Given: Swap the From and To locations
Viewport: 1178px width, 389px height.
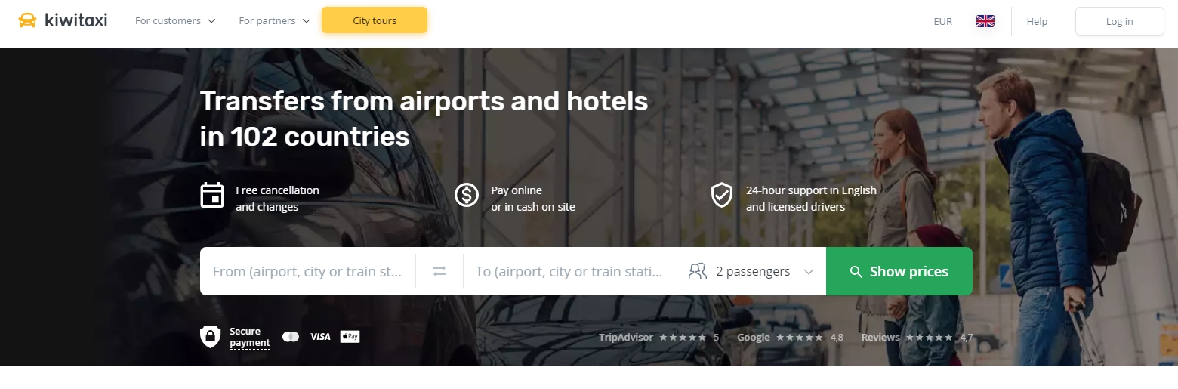Looking at the screenshot, I should tap(439, 271).
